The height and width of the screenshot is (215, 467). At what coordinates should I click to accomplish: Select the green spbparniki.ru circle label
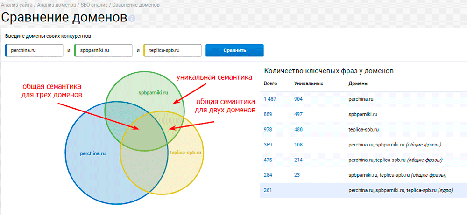pyautogui.click(x=152, y=92)
